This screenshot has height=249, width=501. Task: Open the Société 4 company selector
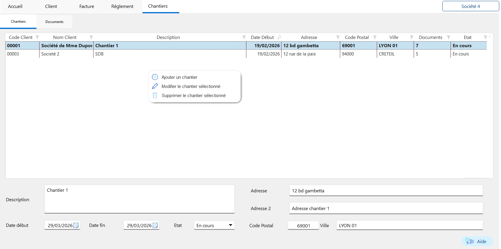(x=471, y=6)
